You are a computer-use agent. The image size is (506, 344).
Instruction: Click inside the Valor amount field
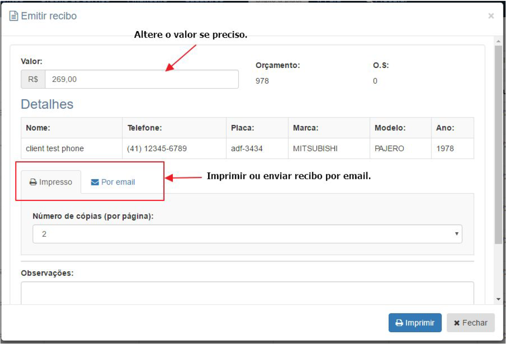(x=132, y=79)
